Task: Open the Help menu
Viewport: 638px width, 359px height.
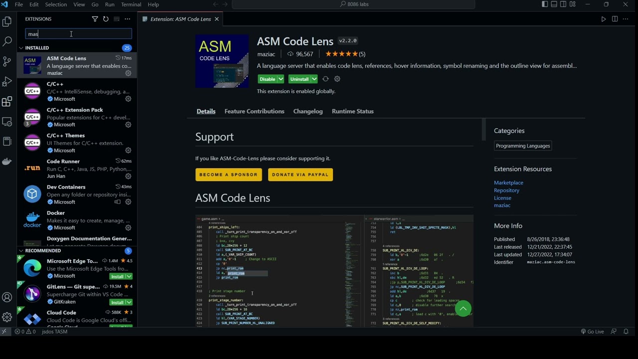Action: [154, 4]
